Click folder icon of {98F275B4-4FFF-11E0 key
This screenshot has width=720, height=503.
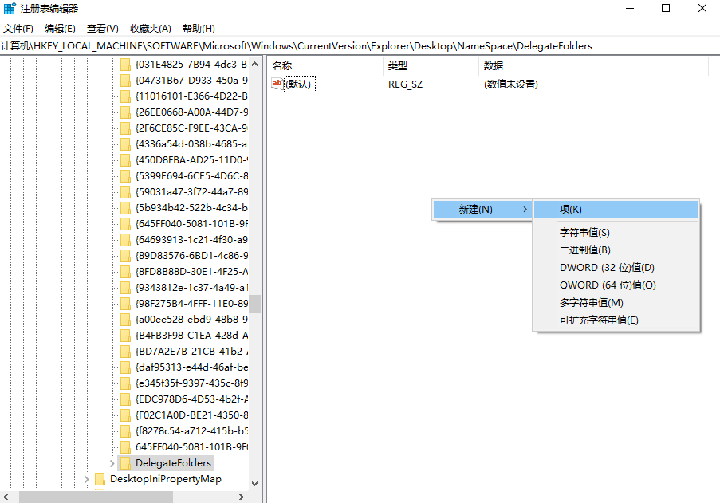pos(125,304)
